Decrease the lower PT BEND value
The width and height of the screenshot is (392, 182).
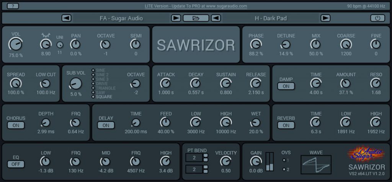pos(206,171)
